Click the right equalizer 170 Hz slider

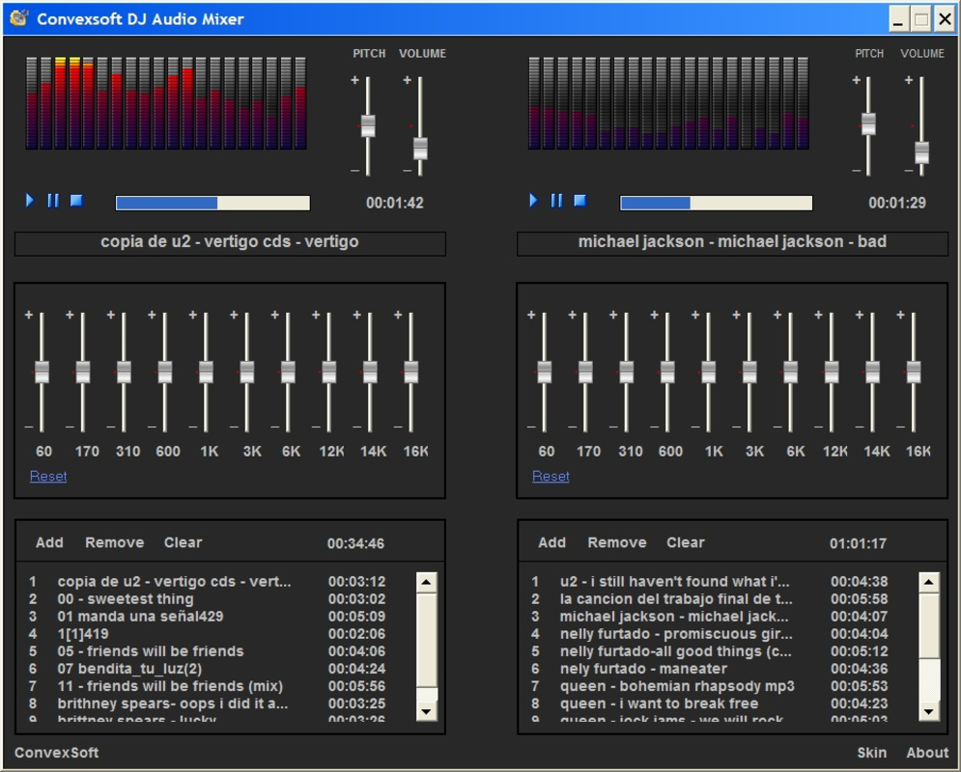[x=585, y=372]
